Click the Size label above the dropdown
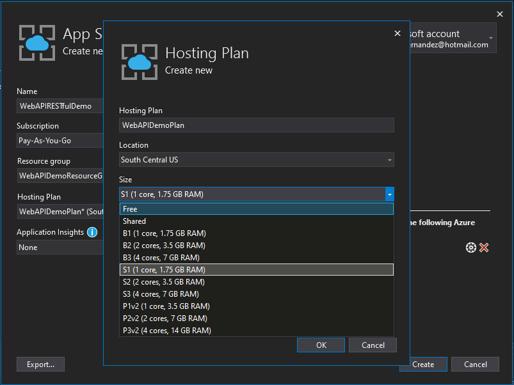 (125, 180)
